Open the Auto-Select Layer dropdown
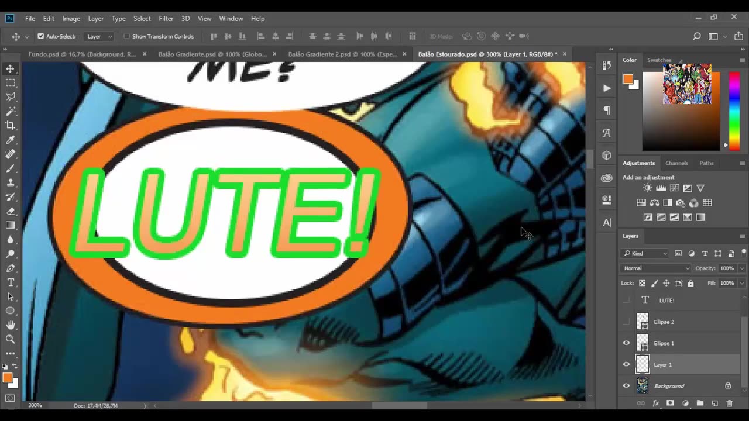This screenshot has height=421, width=749. [x=99, y=36]
